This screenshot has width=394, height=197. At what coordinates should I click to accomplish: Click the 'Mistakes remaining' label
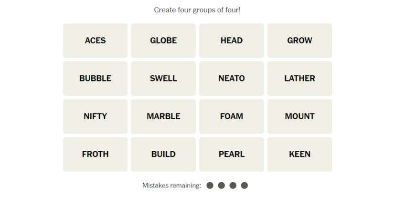coord(171,185)
